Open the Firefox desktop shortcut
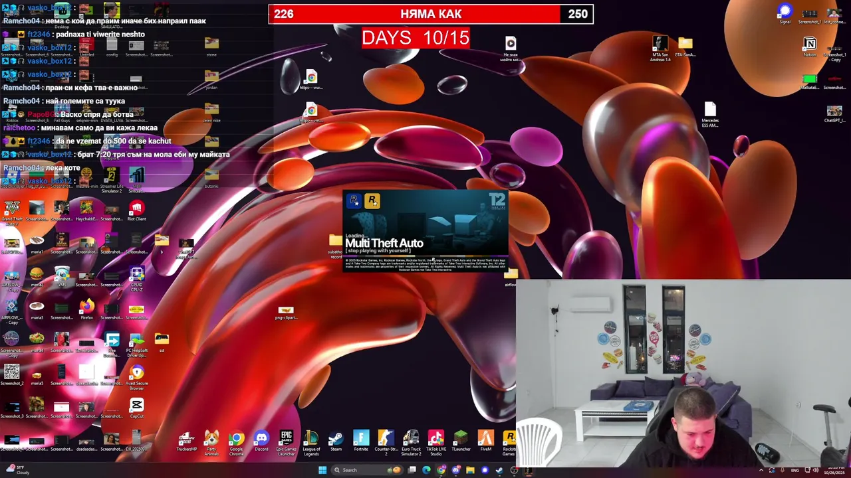Image resolution: width=851 pixels, height=478 pixels. pyautogui.click(x=86, y=309)
